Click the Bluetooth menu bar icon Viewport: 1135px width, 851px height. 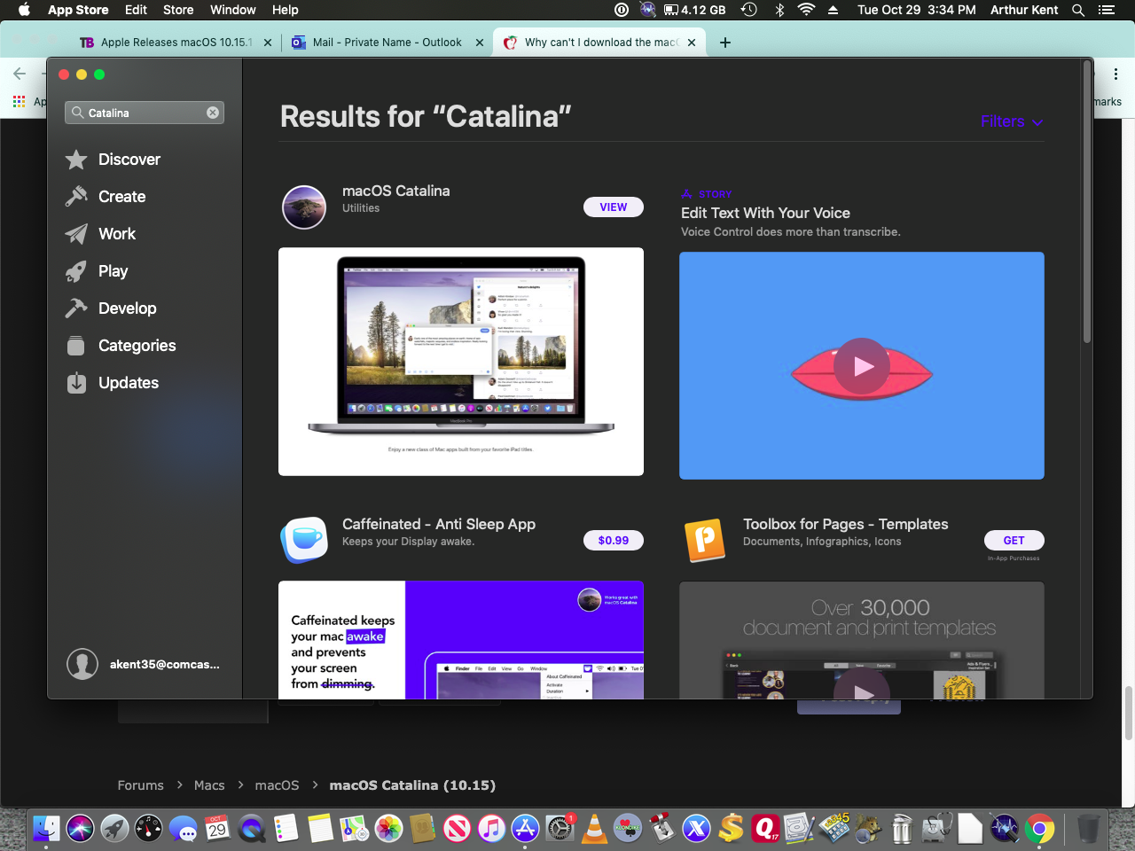coord(779,10)
